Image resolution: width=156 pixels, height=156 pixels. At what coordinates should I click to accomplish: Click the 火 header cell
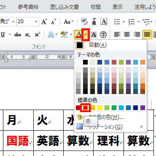(x=48, y=120)
